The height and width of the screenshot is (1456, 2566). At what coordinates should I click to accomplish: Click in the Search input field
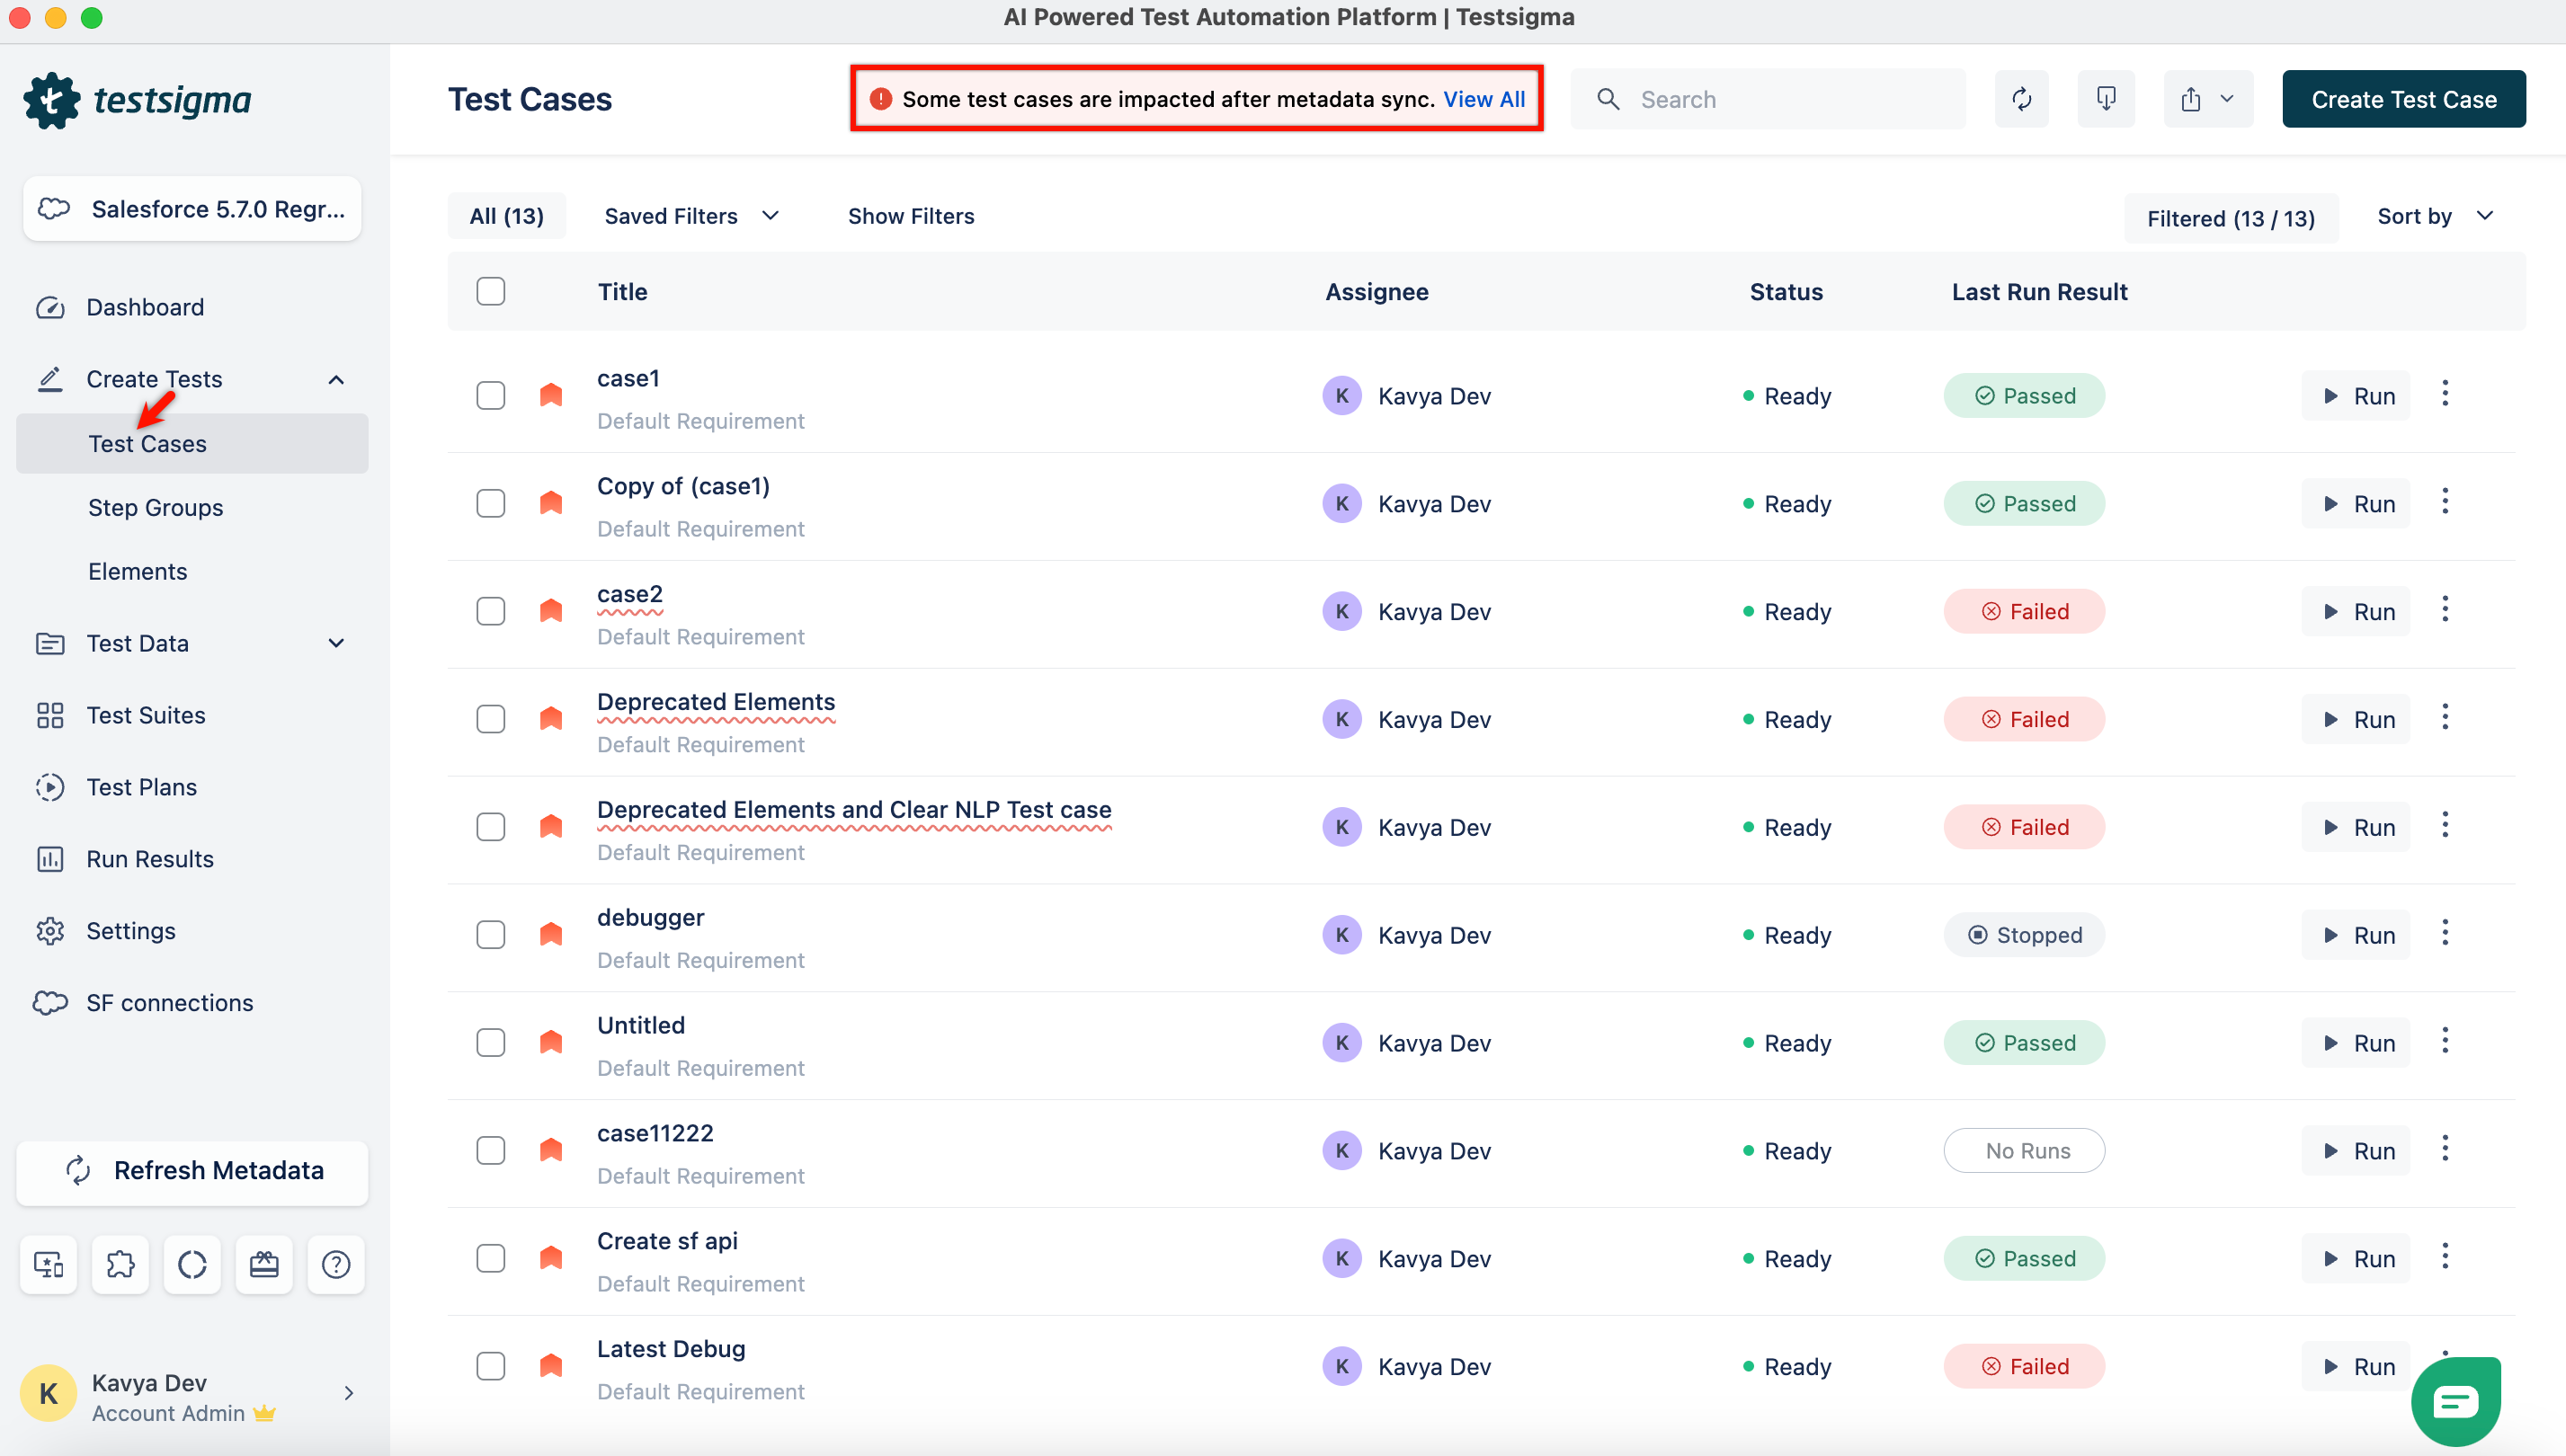point(1768,99)
